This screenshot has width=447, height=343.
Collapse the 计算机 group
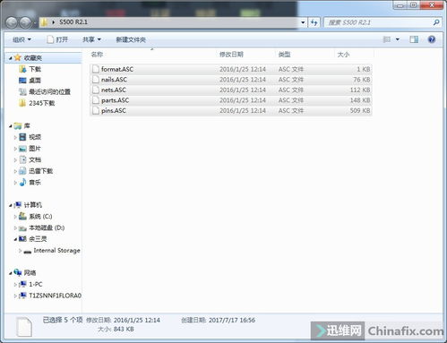(11, 205)
